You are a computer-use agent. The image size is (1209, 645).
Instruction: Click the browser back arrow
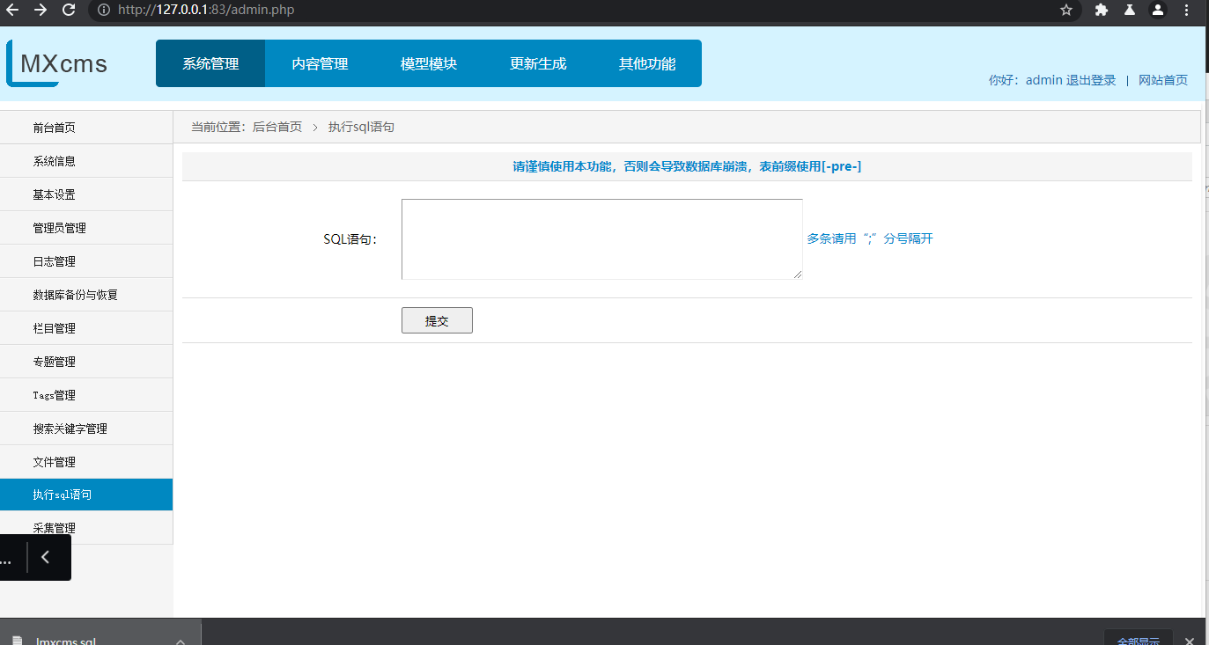[12, 10]
